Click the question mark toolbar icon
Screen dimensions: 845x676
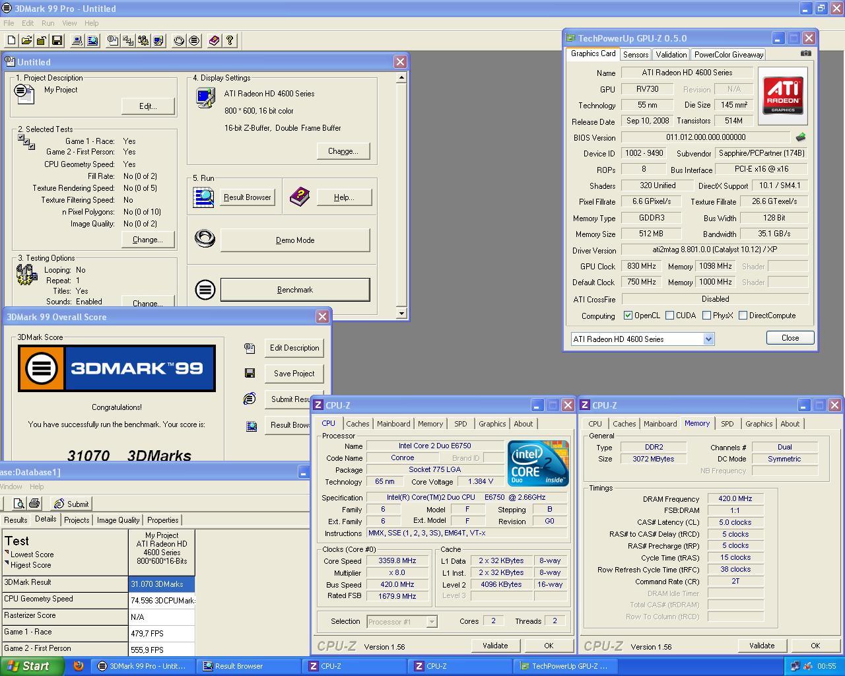(230, 41)
